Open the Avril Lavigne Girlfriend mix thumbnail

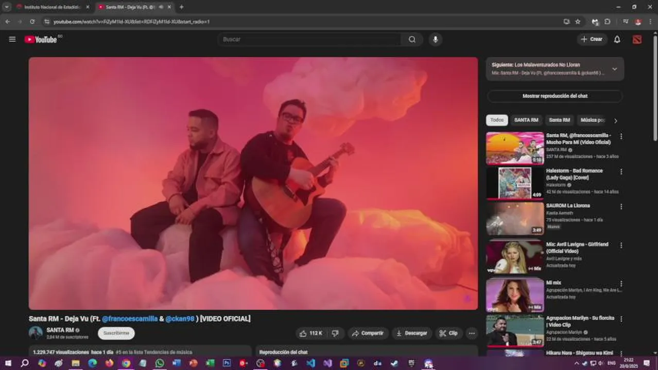[x=515, y=257]
